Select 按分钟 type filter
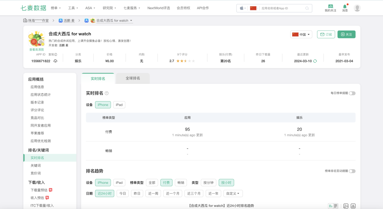 (x=209, y=183)
